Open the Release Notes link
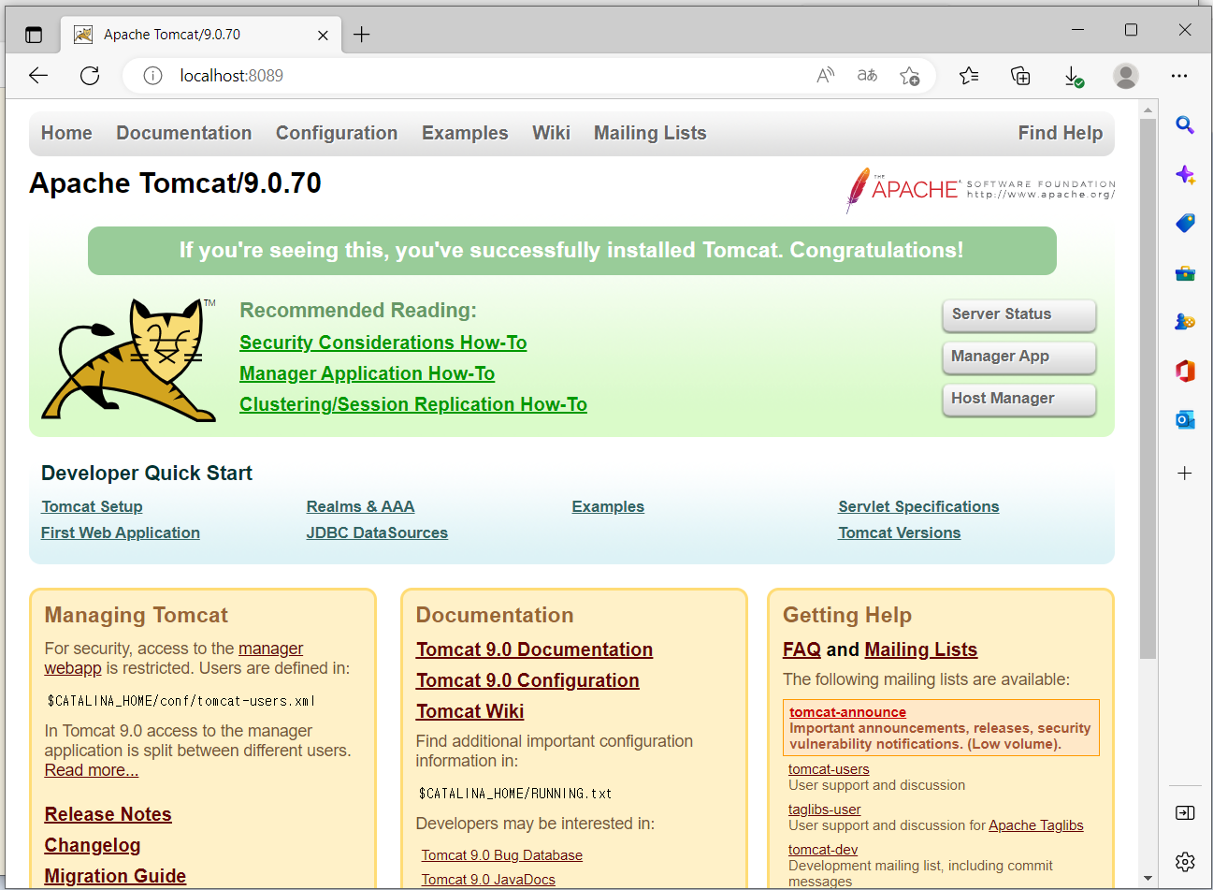Viewport: 1213px width, 890px height. click(x=108, y=814)
